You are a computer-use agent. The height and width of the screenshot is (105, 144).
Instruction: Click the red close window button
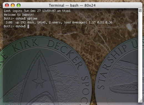[x=7, y=5]
